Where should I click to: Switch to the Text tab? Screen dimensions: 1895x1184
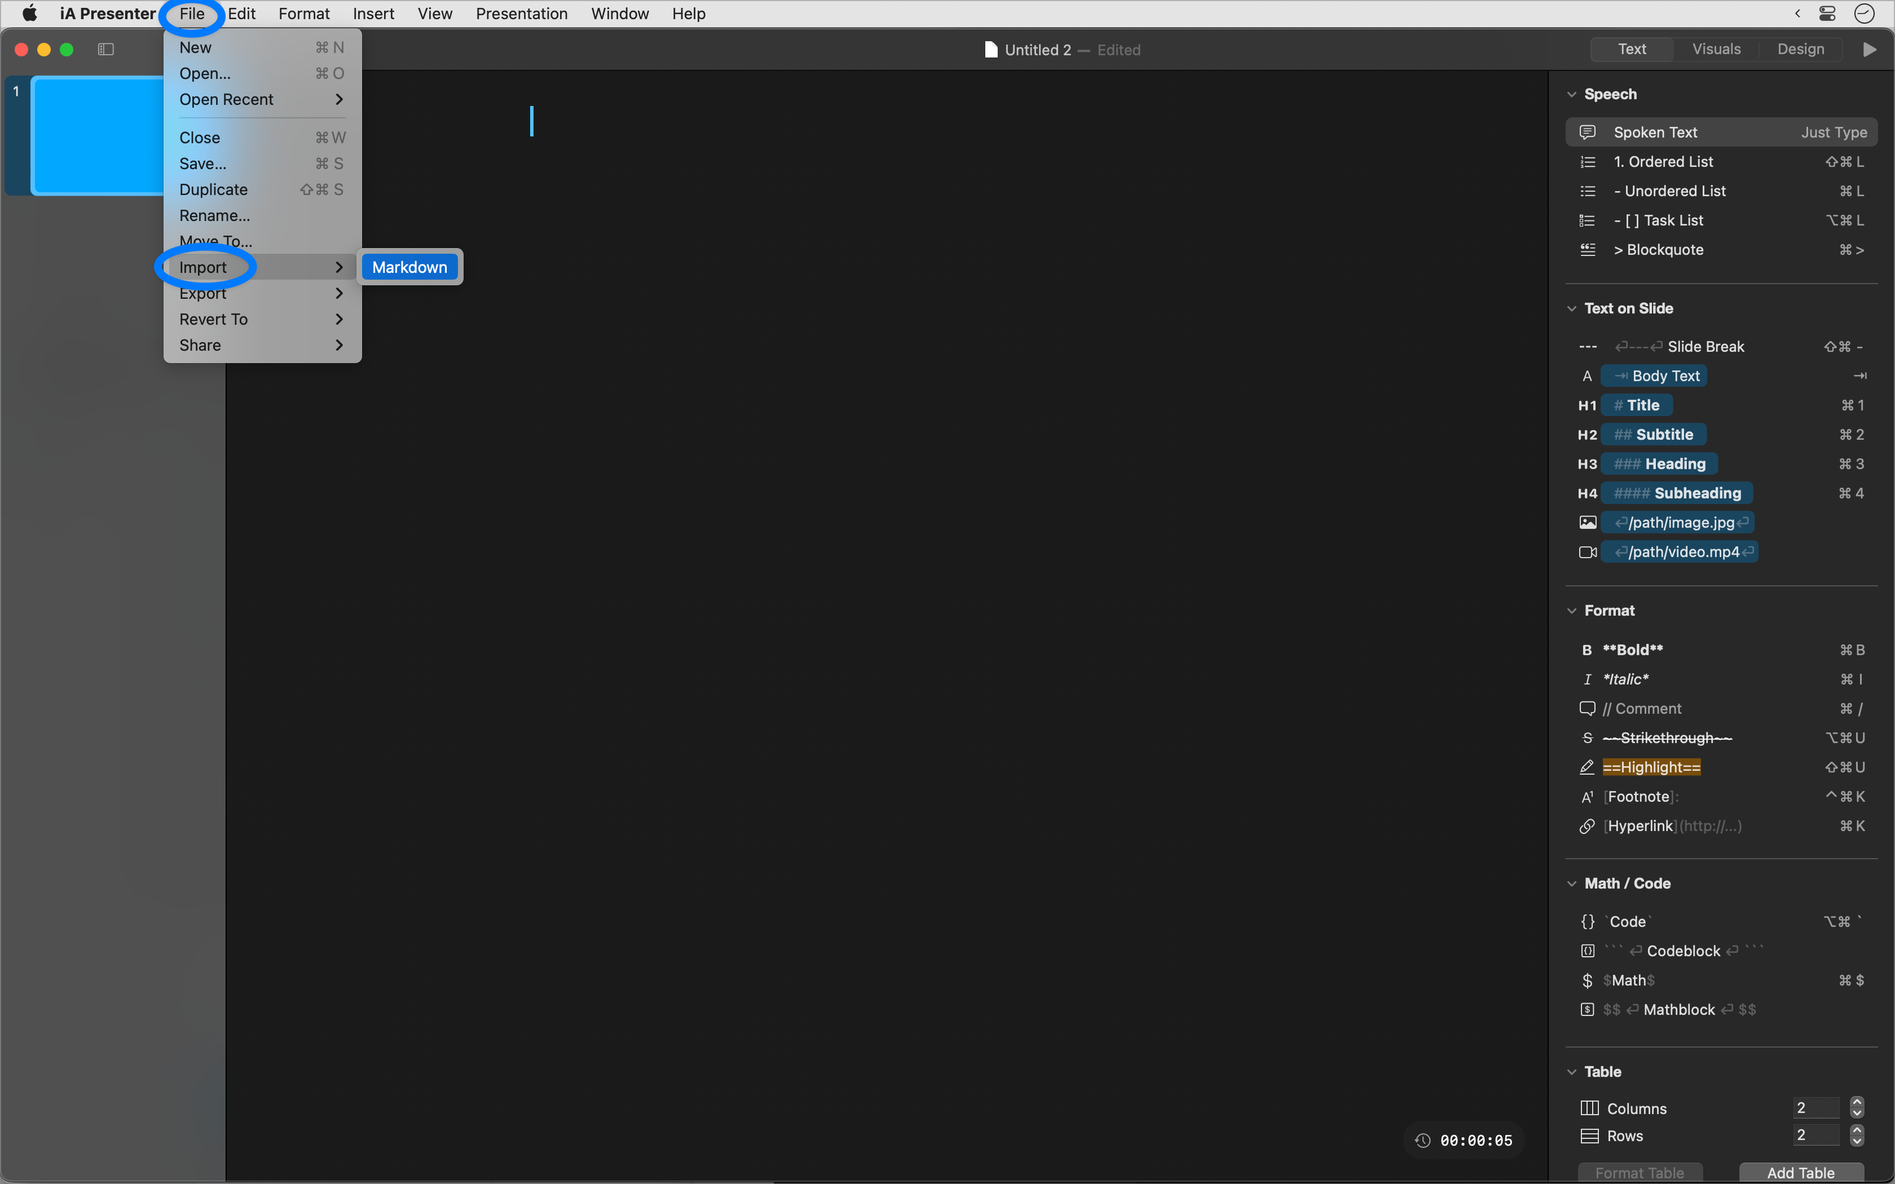[x=1632, y=50]
